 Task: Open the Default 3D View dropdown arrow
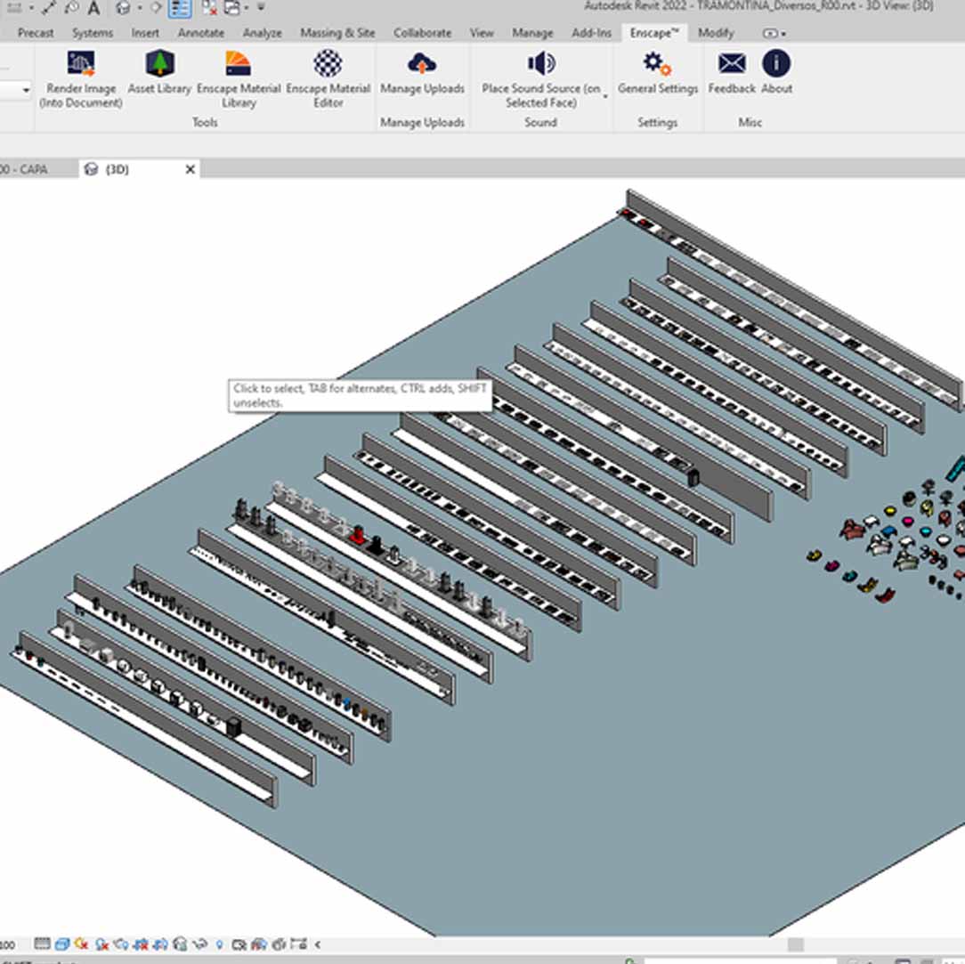(138, 8)
